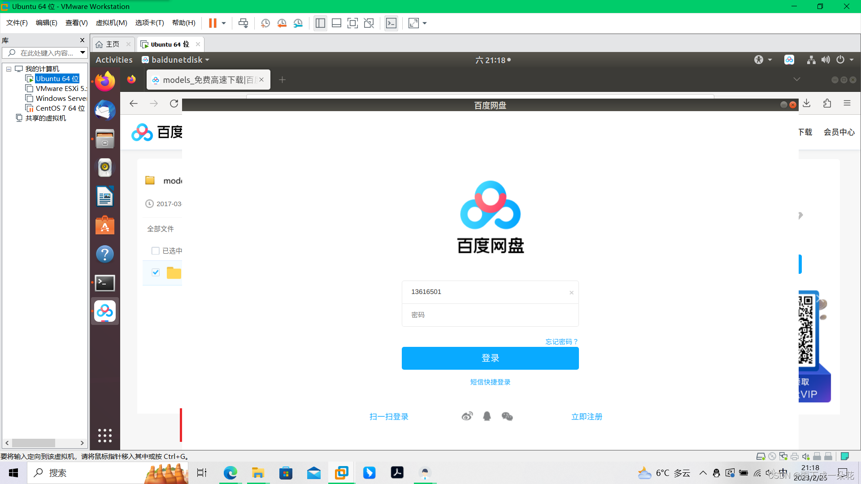Show or hide the thumbnail bar
Image resolution: width=861 pixels, height=484 pixels.
coord(336,23)
